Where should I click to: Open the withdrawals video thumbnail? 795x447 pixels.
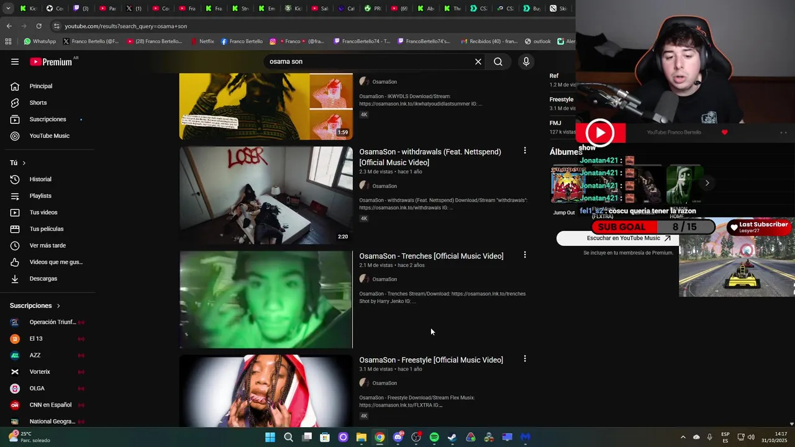pos(266,196)
